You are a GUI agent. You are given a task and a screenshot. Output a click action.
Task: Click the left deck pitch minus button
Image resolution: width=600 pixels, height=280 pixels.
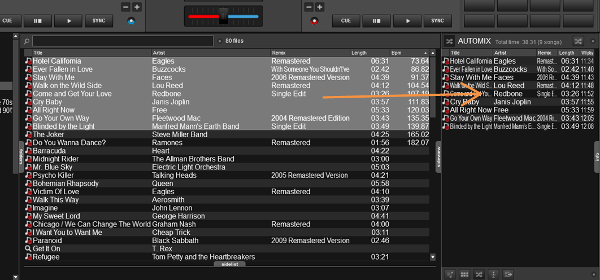(x=125, y=7)
